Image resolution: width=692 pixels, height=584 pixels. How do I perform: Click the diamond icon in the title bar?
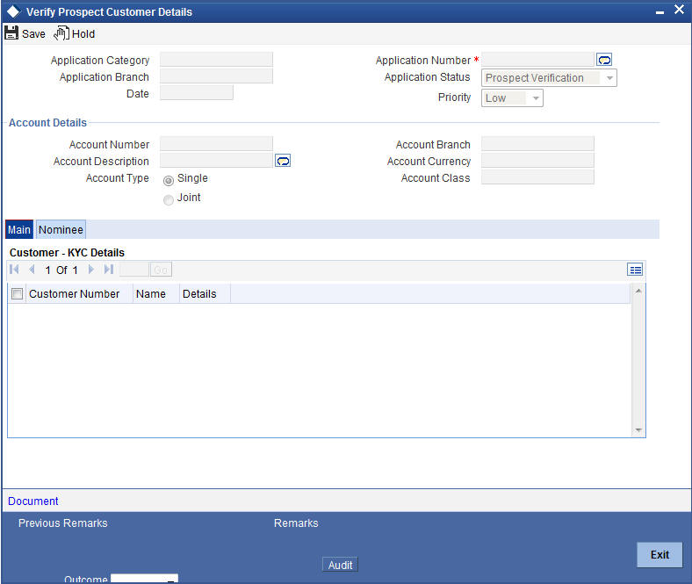tap(13, 11)
